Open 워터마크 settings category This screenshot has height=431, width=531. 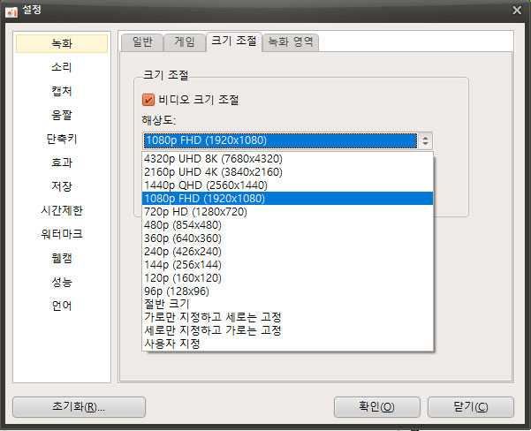(x=62, y=234)
